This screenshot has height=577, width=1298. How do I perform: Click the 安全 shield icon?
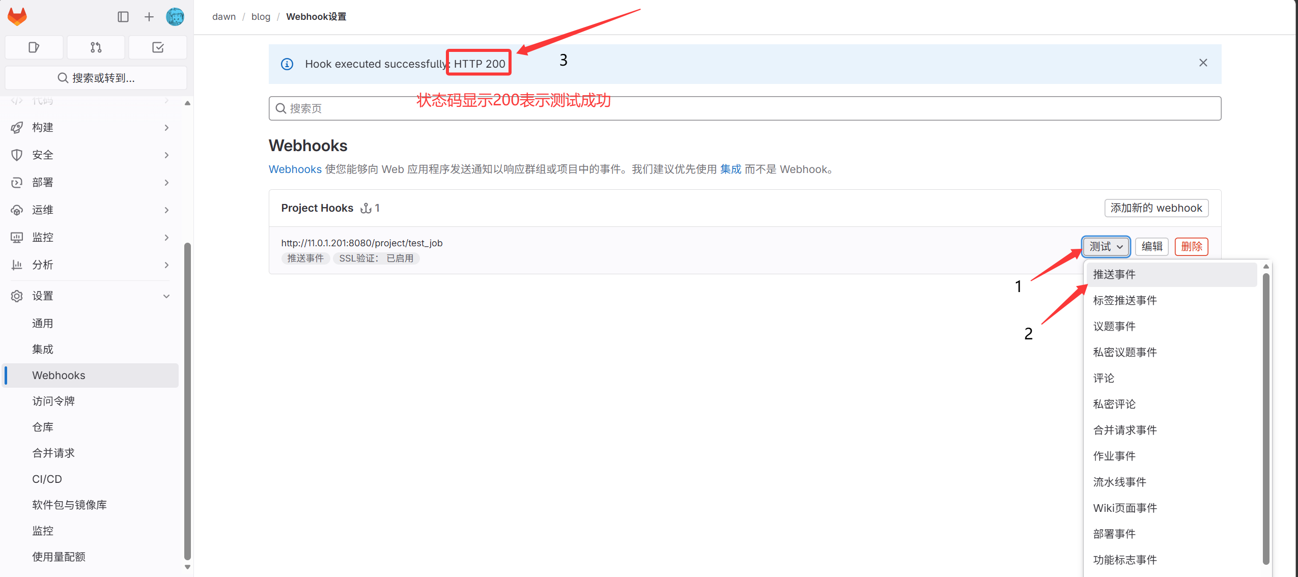(17, 155)
